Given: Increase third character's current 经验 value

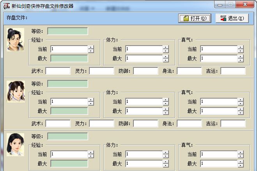Looking at the screenshot, I should [x=91, y=152].
